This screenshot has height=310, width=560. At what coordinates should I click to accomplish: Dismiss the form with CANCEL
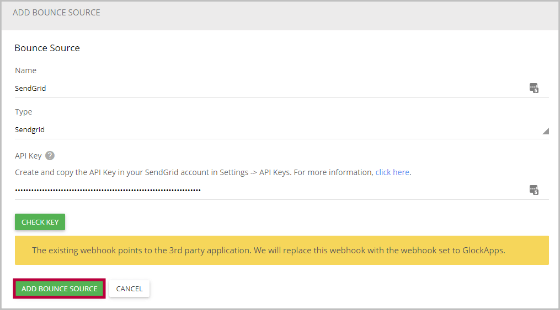pos(129,289)
